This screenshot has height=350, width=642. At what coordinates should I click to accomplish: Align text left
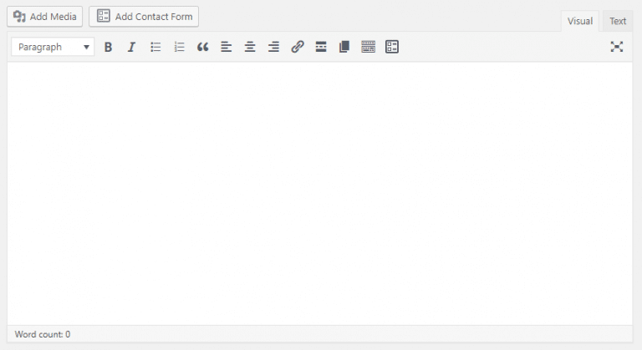226,48
